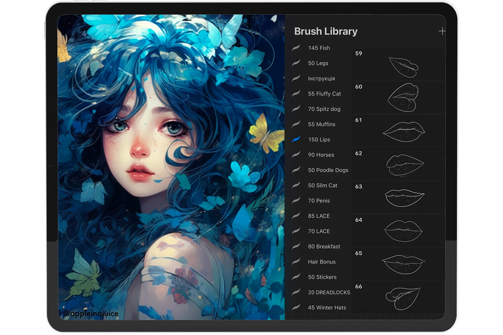The height and width of the screenshot is (335, 503).
Task: Select the 145 Fish brush set icon
Action: tap(296, 48)
